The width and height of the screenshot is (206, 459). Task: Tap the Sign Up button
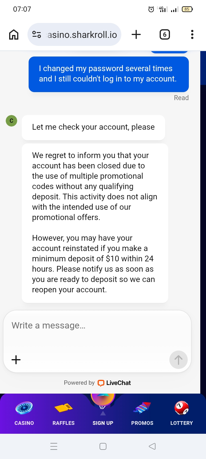pos(103,413)
